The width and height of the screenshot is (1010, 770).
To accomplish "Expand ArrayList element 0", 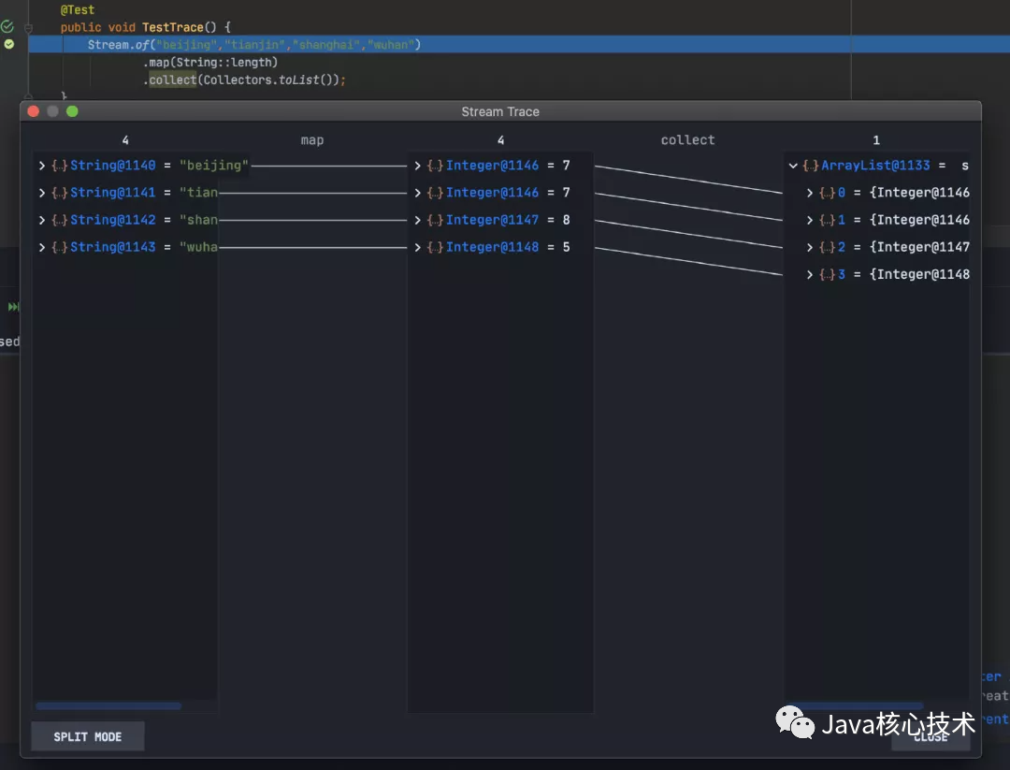I will click(810, 193).
